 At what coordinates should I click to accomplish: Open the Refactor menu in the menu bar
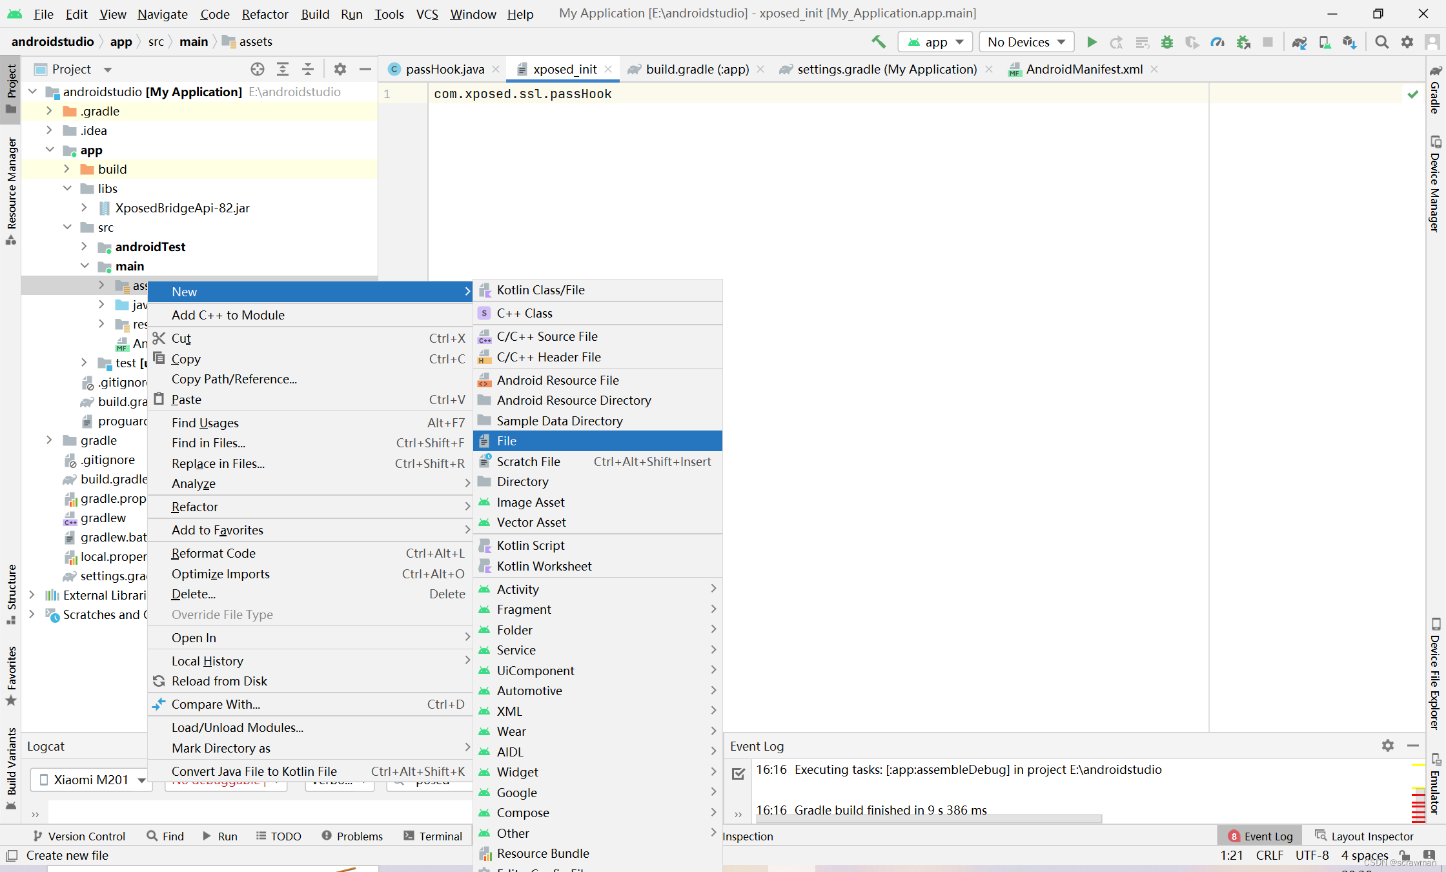tap(265, 14)
